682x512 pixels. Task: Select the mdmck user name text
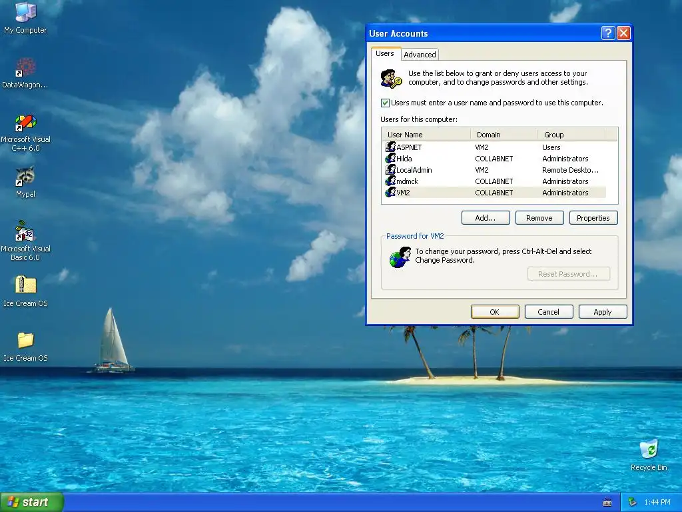(407, 181)
